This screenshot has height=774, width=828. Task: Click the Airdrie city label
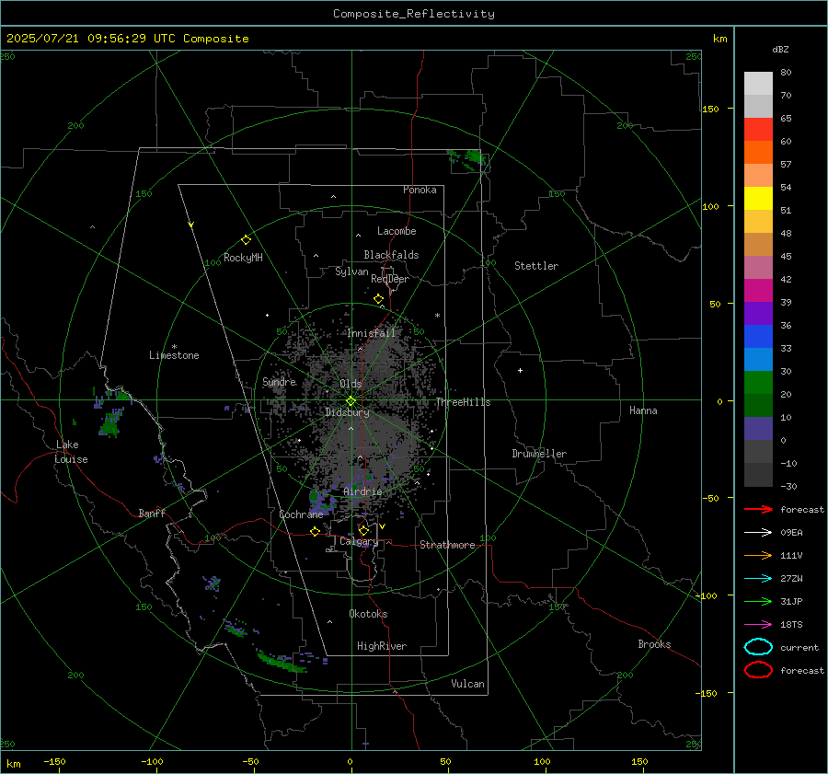[x=362, y=491]
